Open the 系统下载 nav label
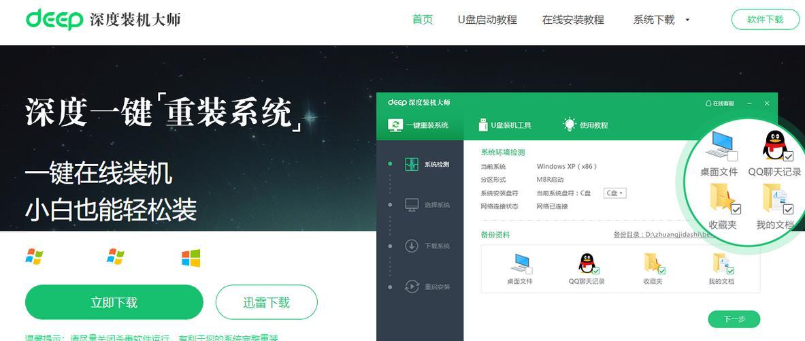This screenshot has height=341, width=805. (653, 20)
